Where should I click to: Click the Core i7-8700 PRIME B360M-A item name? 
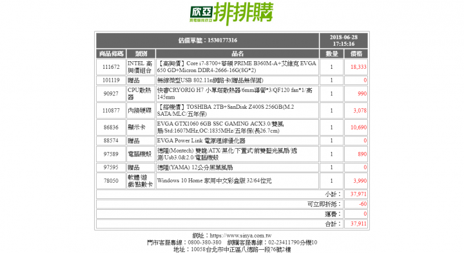[x=237, y=67]
